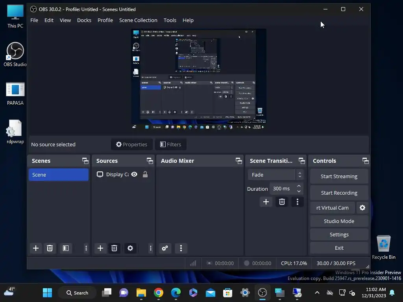The height and width of the screenshot is (302, 403).
Task: Decrease transition duration with down arrow
Action: click(299, 192)
